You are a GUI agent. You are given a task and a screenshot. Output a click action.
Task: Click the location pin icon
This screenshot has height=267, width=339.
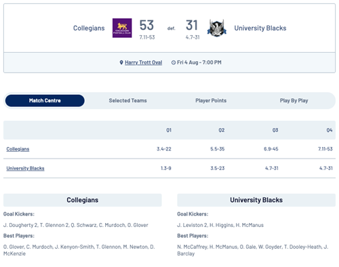tap(121, 62)
